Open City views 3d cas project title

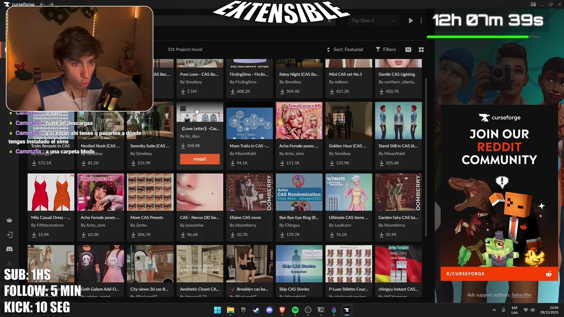pos(149,289)
